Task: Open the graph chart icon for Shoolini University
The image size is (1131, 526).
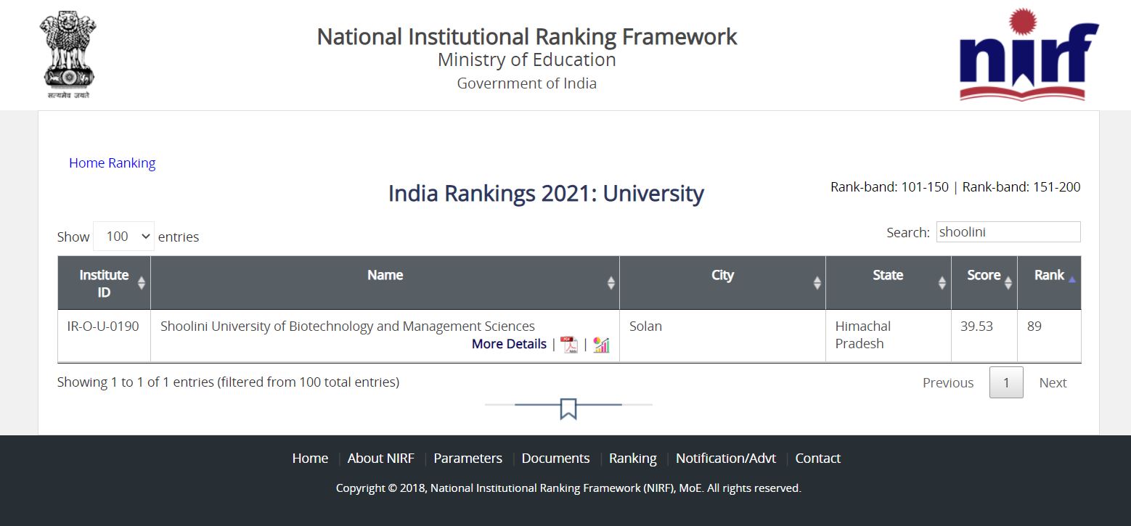Action: tap(601, 345)
